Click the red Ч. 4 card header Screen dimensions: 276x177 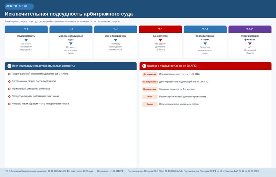point(160,29)
